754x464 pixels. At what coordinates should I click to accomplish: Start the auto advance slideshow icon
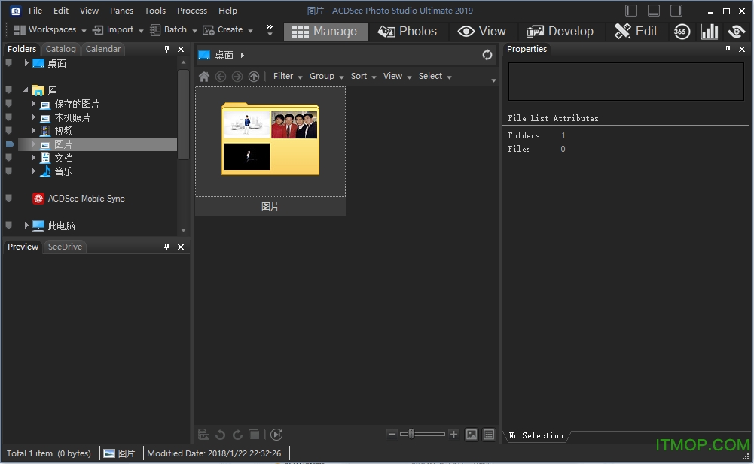276,434
